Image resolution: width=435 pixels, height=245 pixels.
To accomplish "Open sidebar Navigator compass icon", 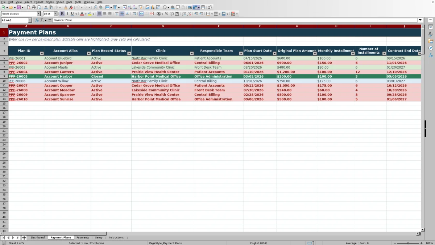I will click(431, 48).
